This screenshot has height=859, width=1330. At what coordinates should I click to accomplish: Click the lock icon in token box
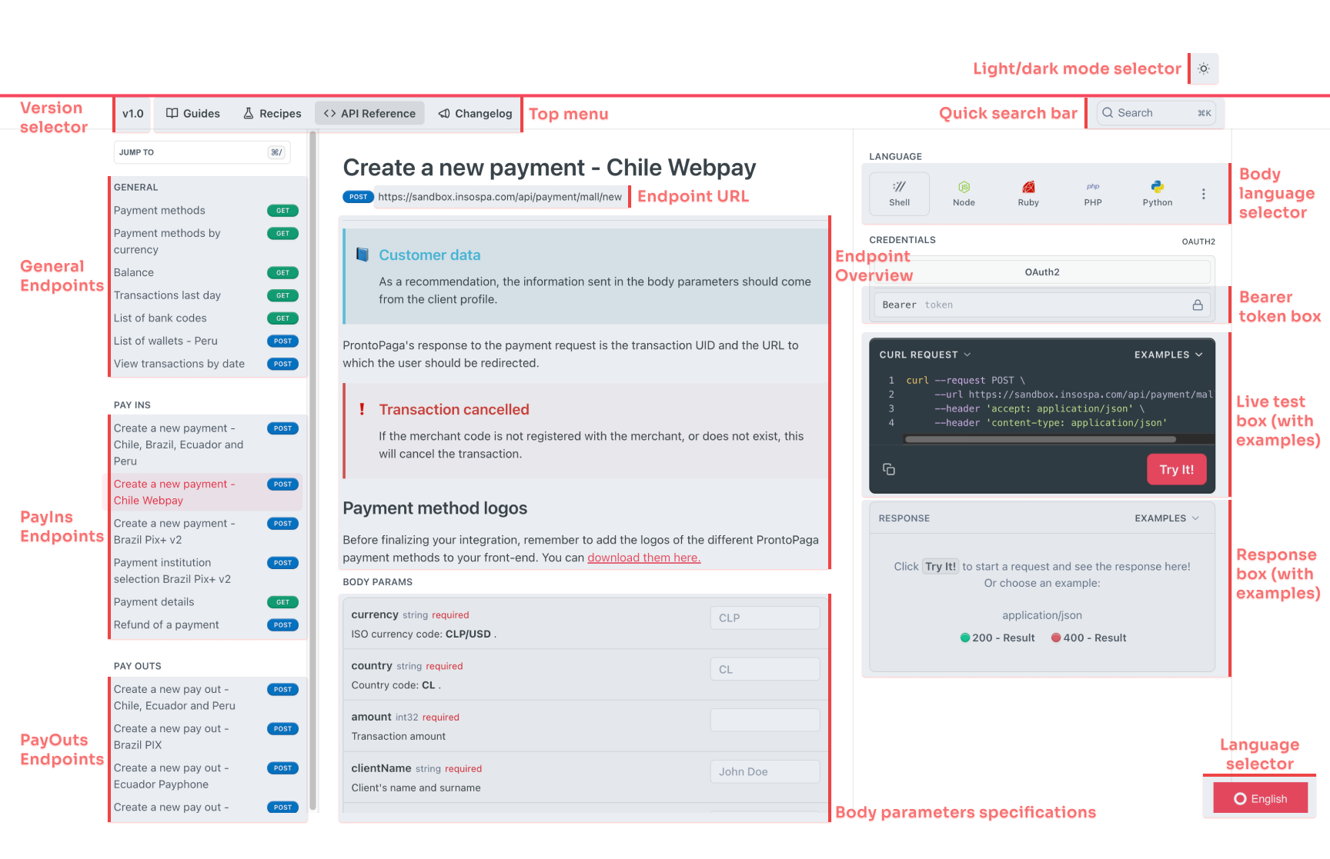1198,305
